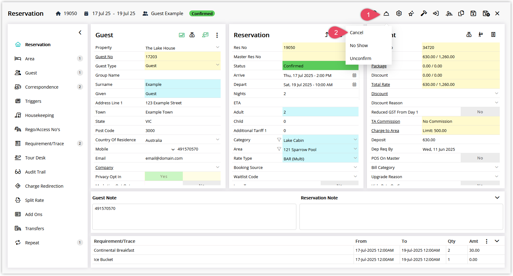Click the check-in arrow icon

tap(436, 14)
